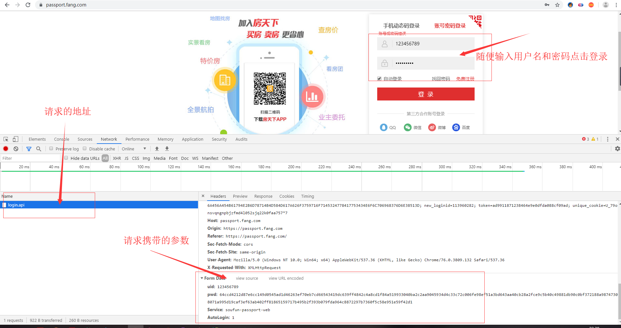The image size is (621, 328).
Task: Filter requests by JS
Action: pos(126,158)
